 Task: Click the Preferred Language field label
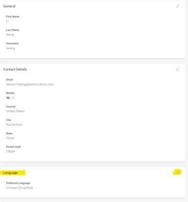pos(18,183)
